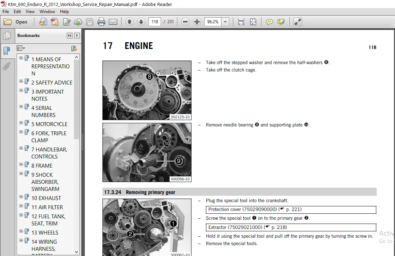Open the File menu
395x256 pixels.
(6, 12)
